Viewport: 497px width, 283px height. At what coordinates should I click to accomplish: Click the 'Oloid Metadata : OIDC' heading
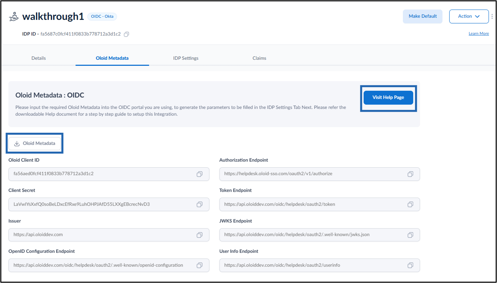pyautogui.click(x=50, y=95)
